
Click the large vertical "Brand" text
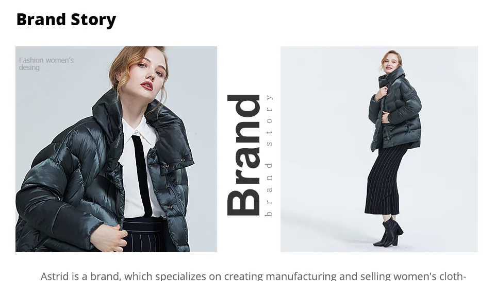[x=243, y=155]
